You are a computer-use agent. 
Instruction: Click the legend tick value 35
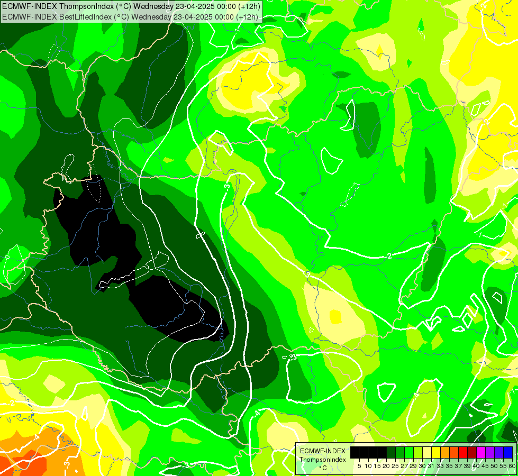[x=450, y=466]
